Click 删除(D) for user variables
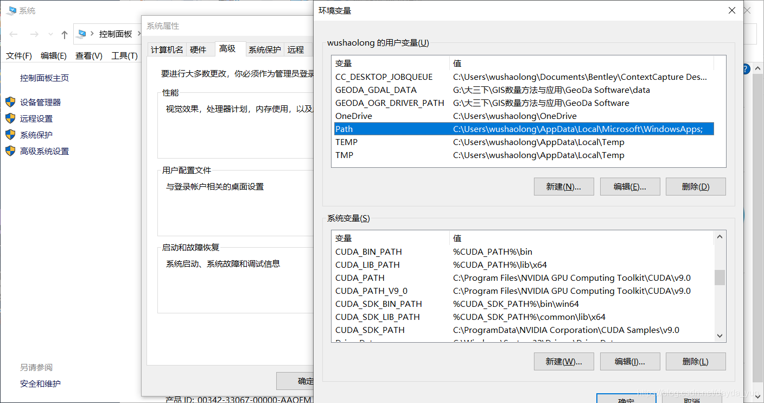 [696, 186]
